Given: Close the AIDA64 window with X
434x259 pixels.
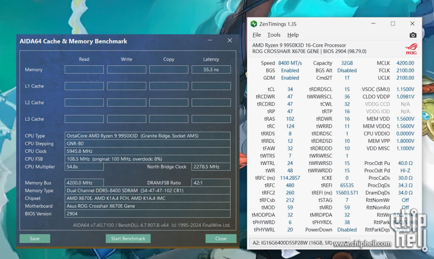Looking at the screenshot, I should (x=230, y=40).
